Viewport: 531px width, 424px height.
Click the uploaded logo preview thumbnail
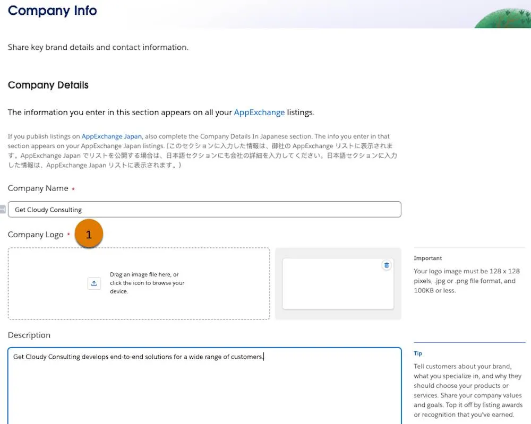(338, 284)
